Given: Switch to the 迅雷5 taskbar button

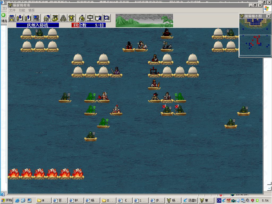Looking at the screenshot, I should click(190, 201).
